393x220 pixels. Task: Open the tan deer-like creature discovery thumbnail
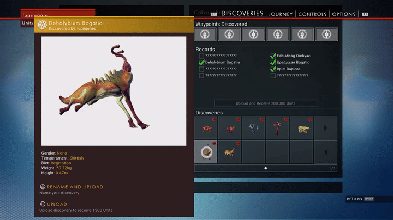pos(230,152)
